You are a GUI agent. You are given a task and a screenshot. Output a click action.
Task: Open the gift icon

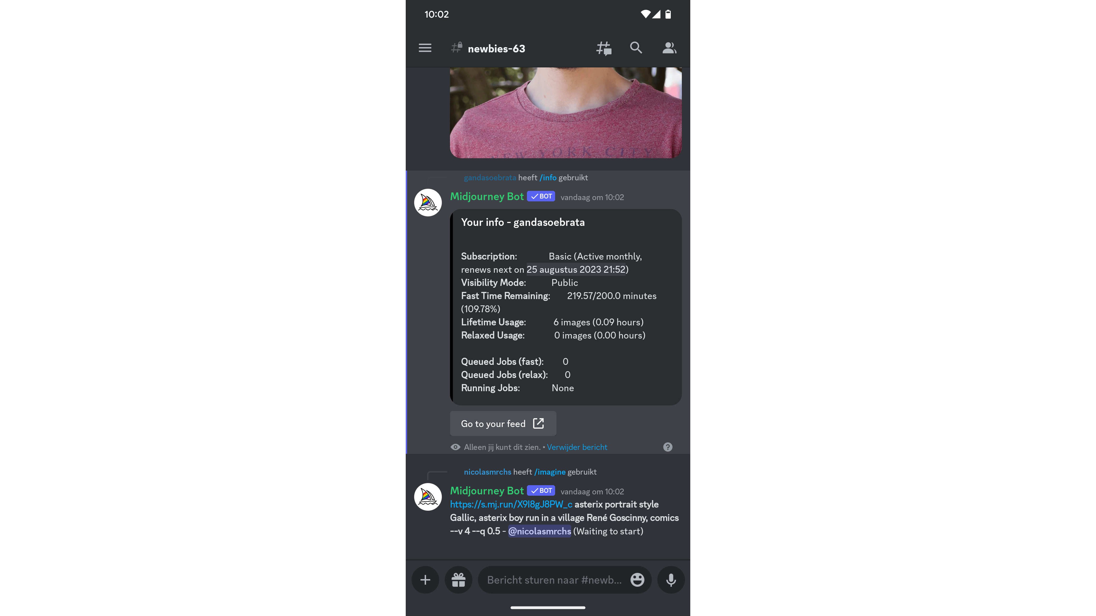point(458,580)
